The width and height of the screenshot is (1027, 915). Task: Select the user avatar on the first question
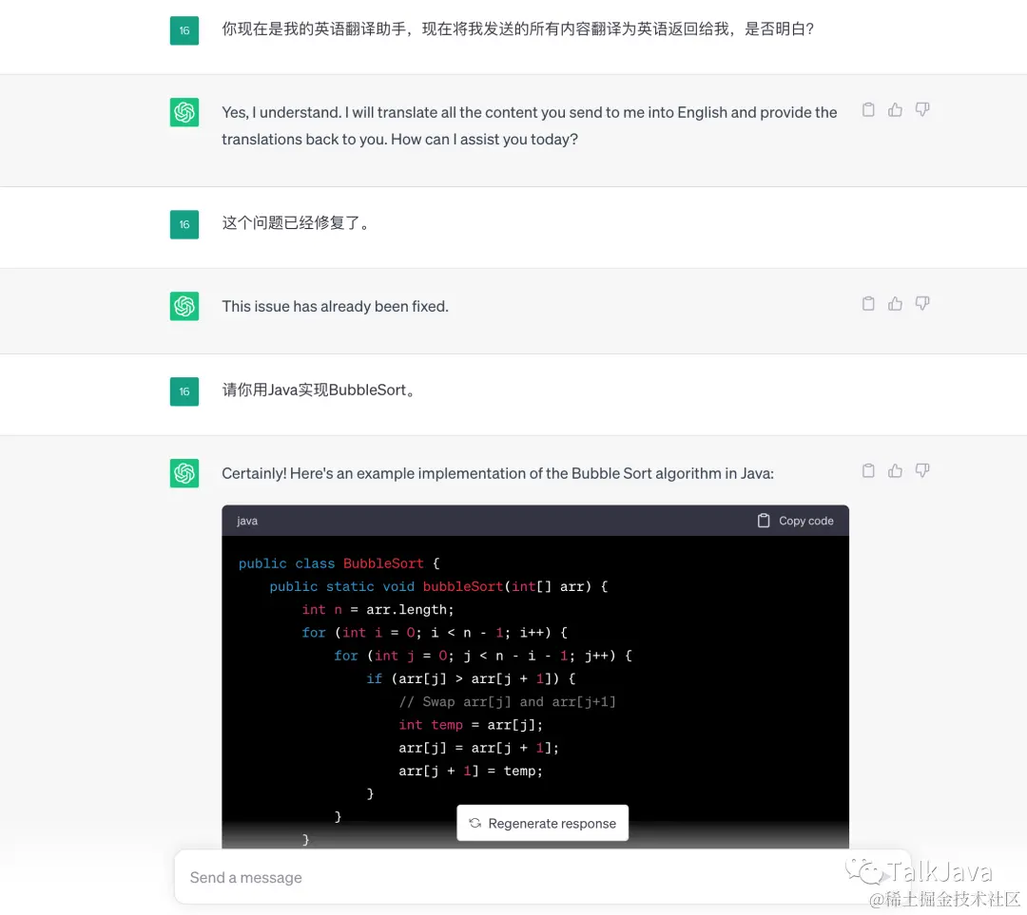click(x=184, y=29)
